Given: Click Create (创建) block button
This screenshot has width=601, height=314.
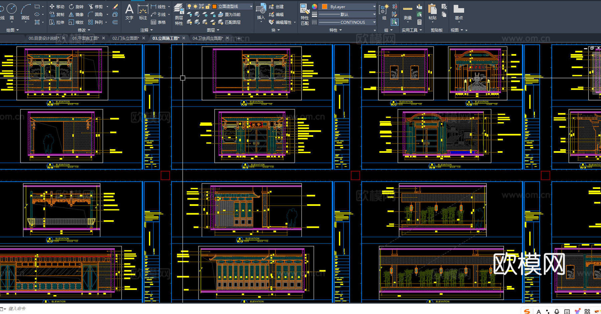Looking at the screenshot, I should [x=276, y=7].
